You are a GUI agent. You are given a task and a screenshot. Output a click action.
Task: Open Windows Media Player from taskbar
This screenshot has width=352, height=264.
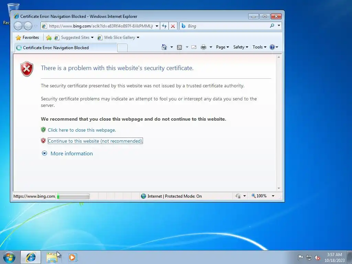72,257
